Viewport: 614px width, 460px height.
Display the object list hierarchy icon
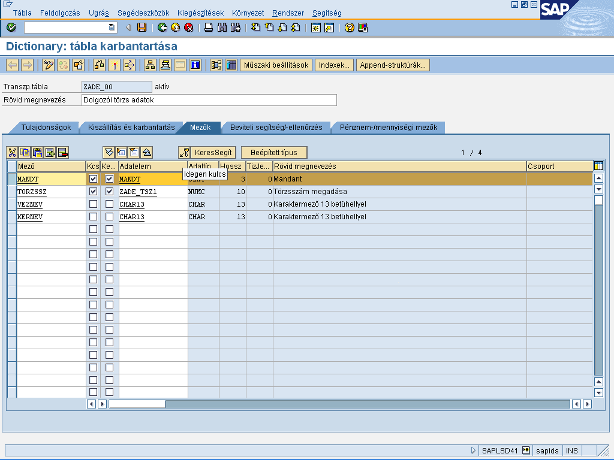(x=150, y=65)
